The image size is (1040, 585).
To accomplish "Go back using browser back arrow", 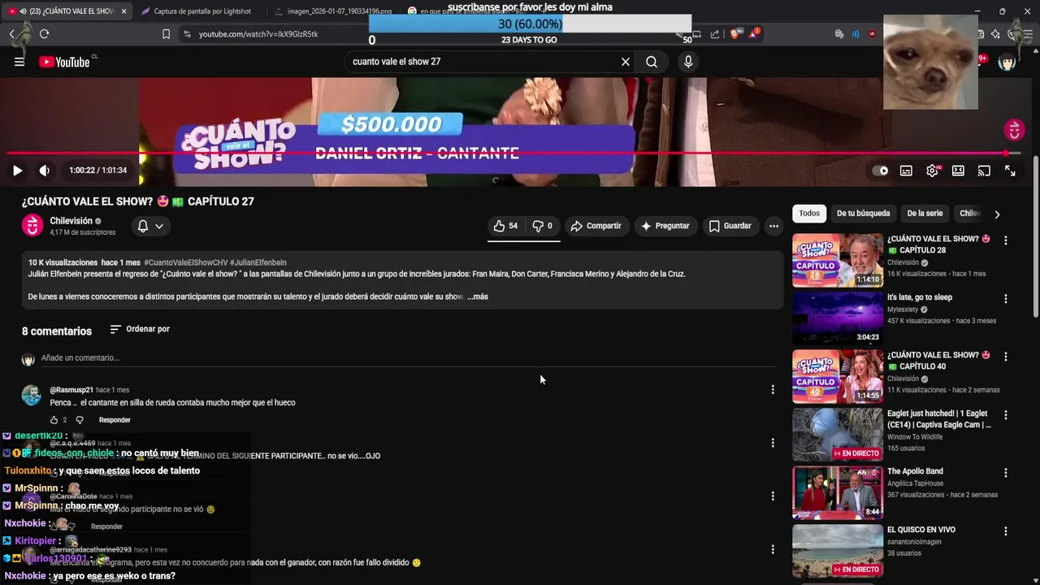I will (x=12, y=34).
